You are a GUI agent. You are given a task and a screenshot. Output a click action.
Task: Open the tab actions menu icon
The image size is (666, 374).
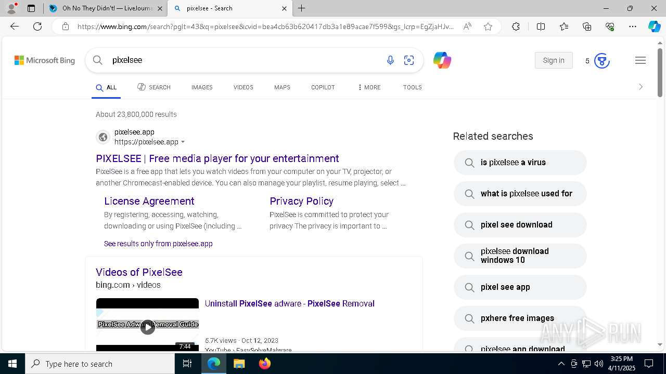coord(31,8)
